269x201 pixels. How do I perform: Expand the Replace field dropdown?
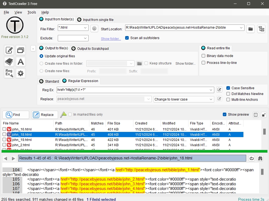[x=149, y=99]
